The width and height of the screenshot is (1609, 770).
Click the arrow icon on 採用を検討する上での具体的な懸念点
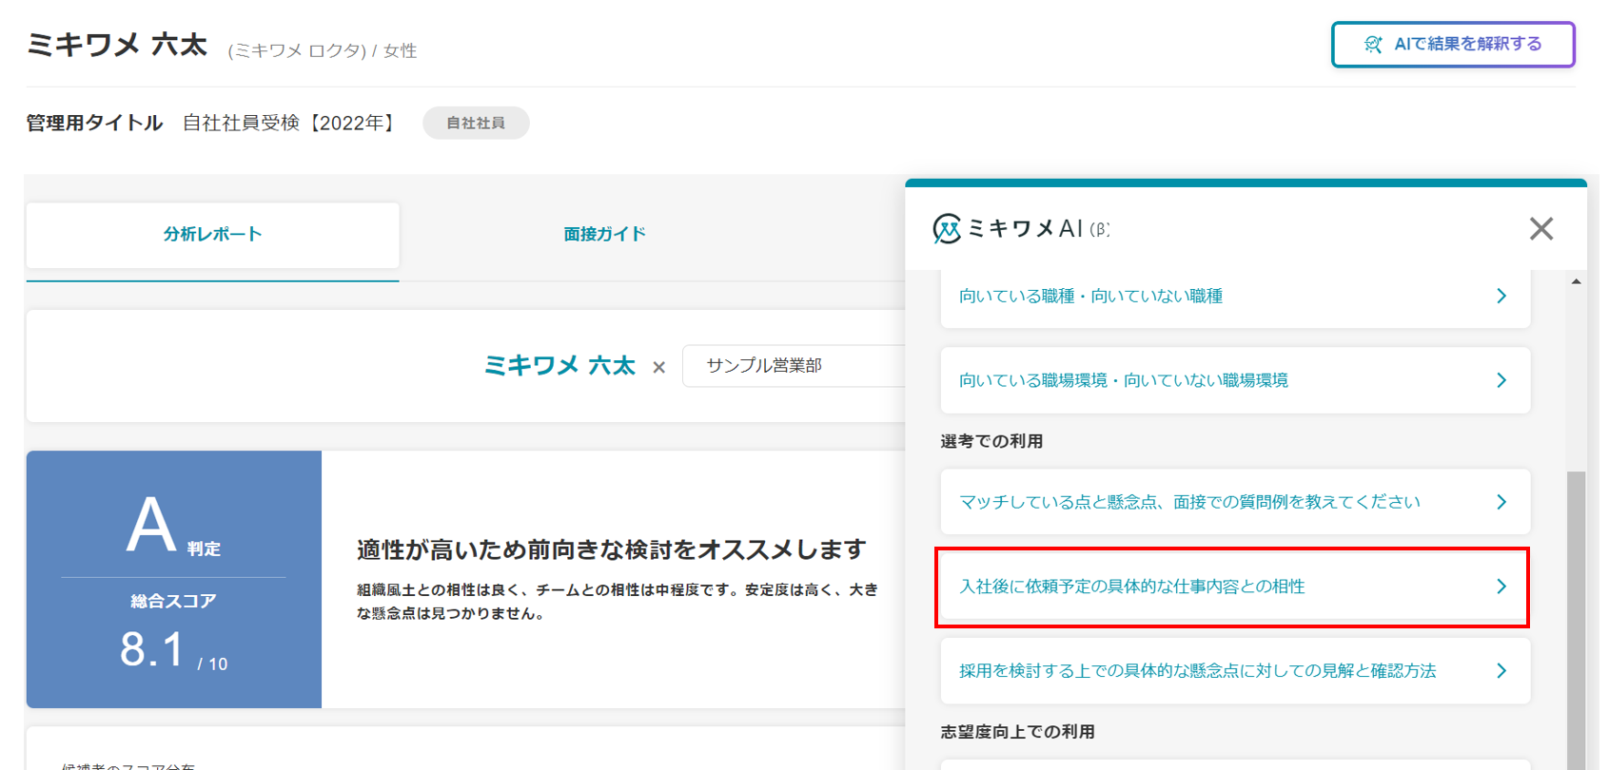click(x=1501, y=671)
